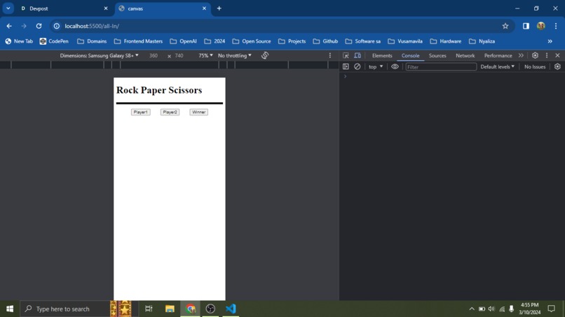565x317 pixels.
Task: Open DevTools settings gear
Action: pos(535,55)
